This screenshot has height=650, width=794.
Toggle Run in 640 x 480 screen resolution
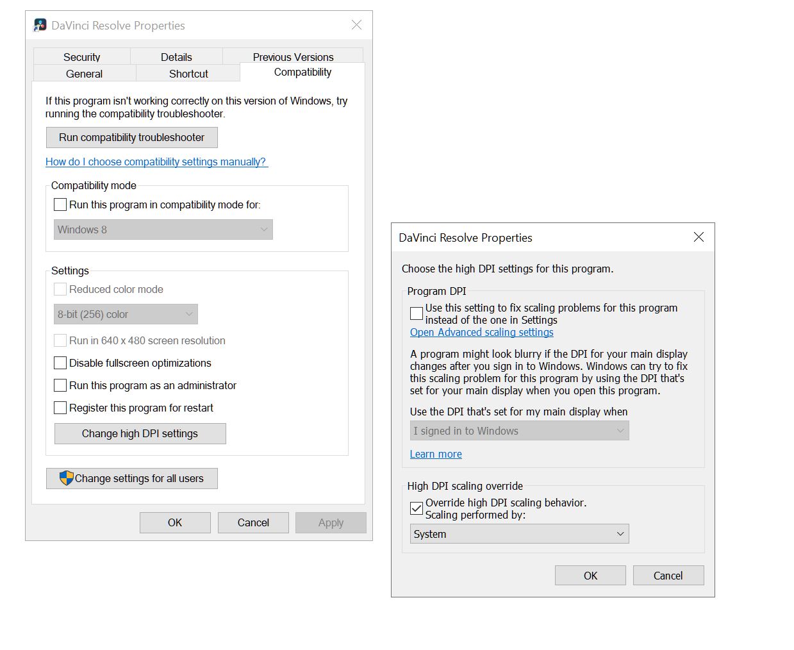point(60,340)
